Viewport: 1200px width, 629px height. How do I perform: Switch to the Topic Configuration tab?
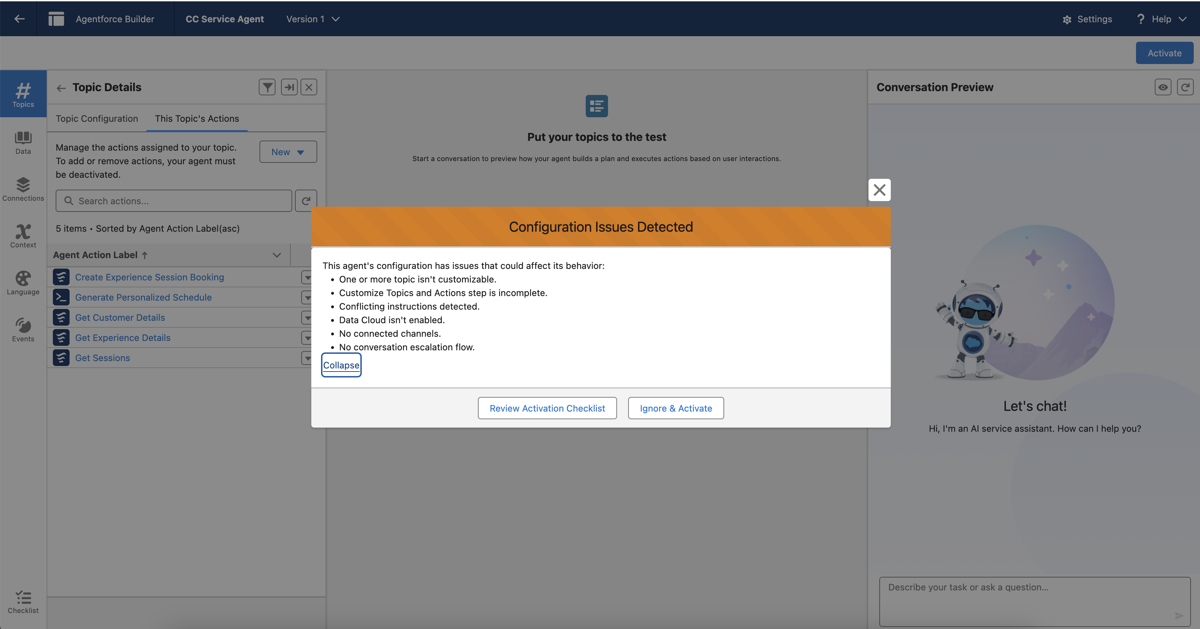click(x=97, y=118)
